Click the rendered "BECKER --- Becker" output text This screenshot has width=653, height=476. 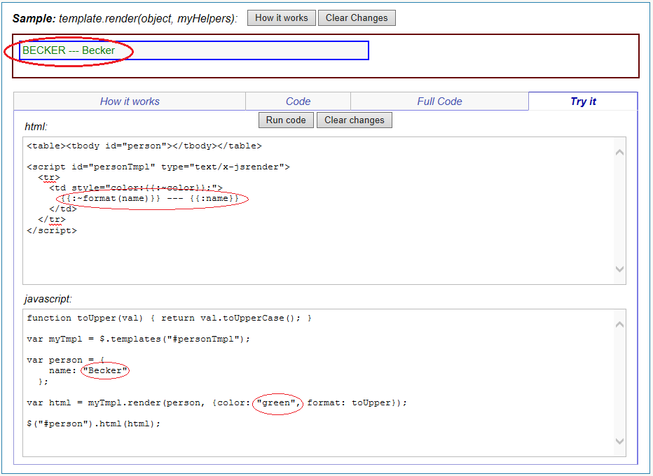69,50
